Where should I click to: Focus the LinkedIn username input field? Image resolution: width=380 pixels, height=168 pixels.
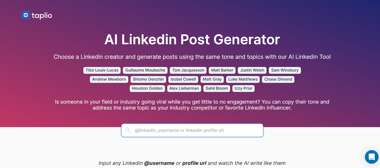[x=196, y=131]
